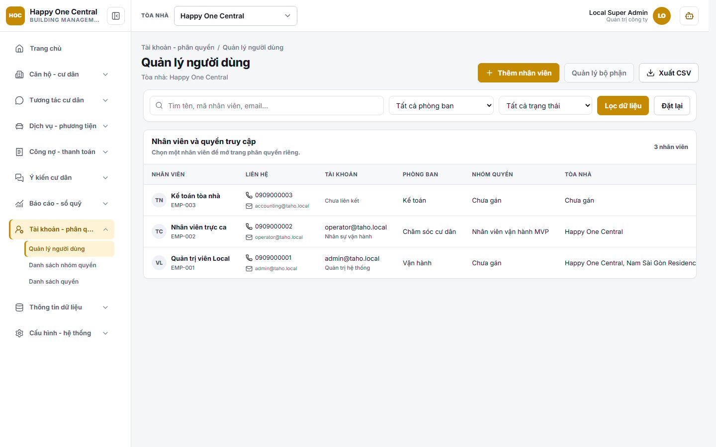The image size is (716, 447).
Task: Open the robot assistant icon
Action: pos(689,16)
